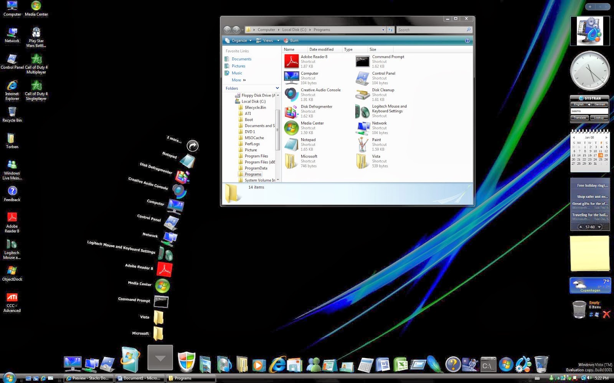Go to next month in the calendar gadget

tap(606, 137)
